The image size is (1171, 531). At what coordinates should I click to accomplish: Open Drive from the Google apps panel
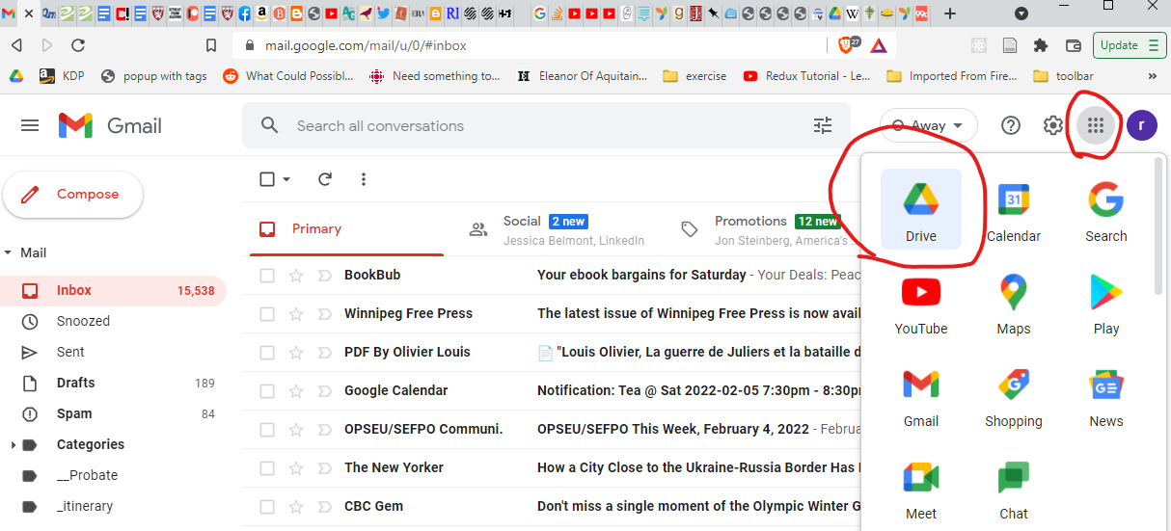920,209
